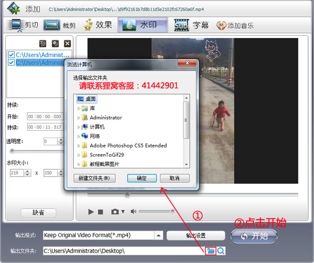Click the folder tree scrollbar down arrow
The width and height of the screenshot is (314, 263).
186,165
